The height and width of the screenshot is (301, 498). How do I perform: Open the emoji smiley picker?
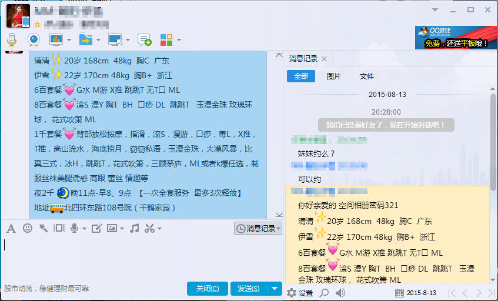coord(28,228)
